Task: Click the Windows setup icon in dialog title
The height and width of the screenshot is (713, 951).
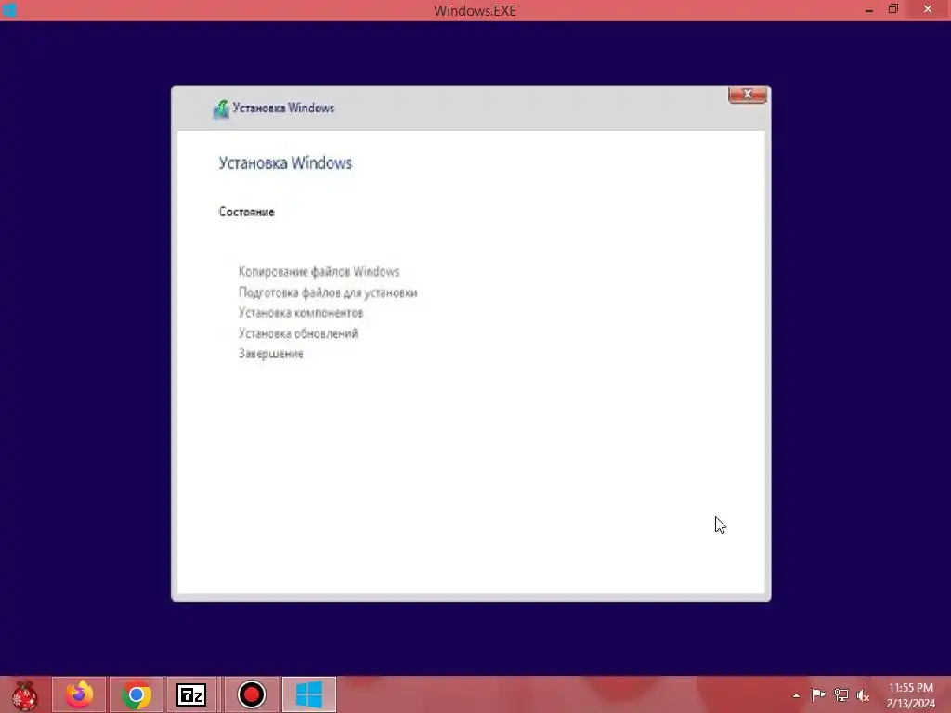Action: pos(221,110)
